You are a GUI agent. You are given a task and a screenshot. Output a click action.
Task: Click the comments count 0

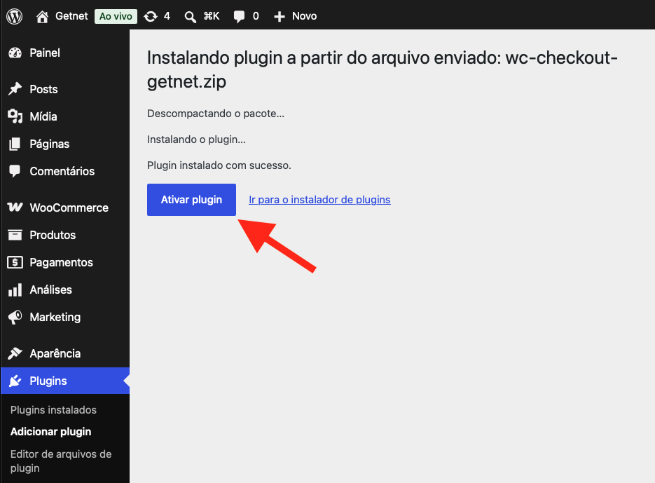click(x=256, y=16)
